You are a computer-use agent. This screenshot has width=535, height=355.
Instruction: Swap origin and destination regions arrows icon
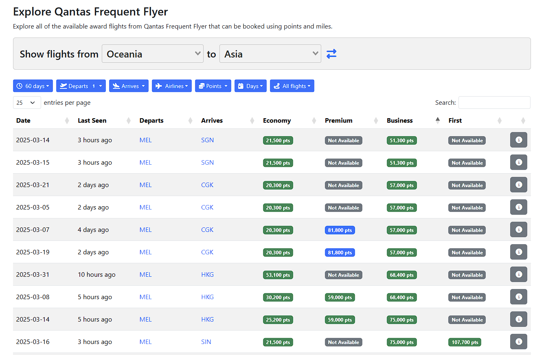point(331,54)
